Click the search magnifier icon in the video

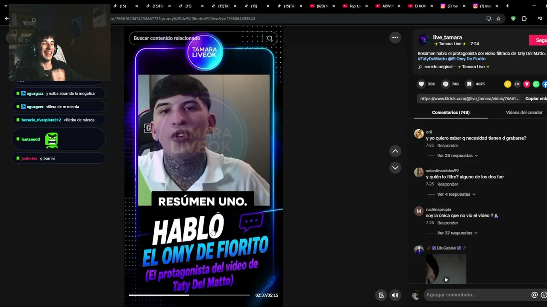tap(270, 38)
